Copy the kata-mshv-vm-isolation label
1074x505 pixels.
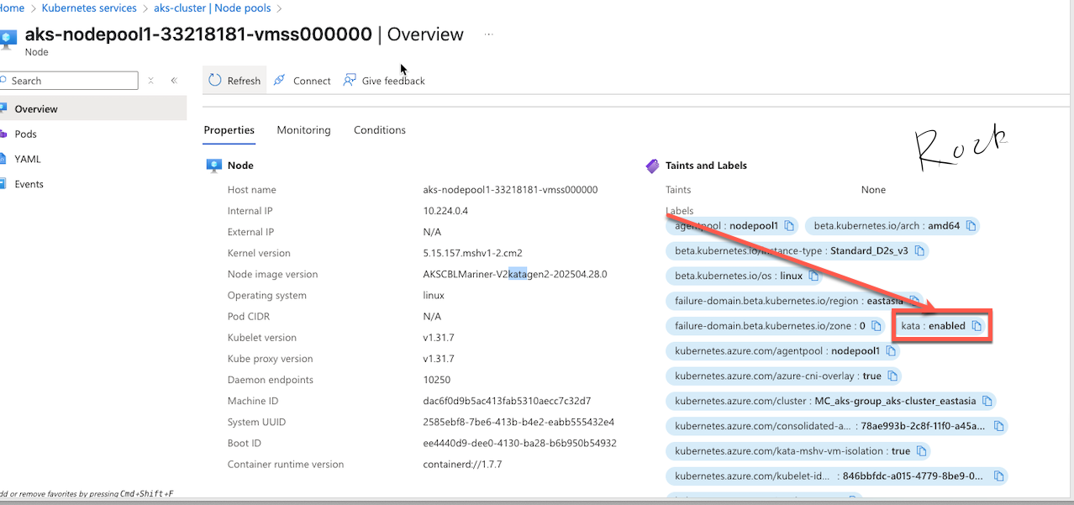tap(921, 451)
